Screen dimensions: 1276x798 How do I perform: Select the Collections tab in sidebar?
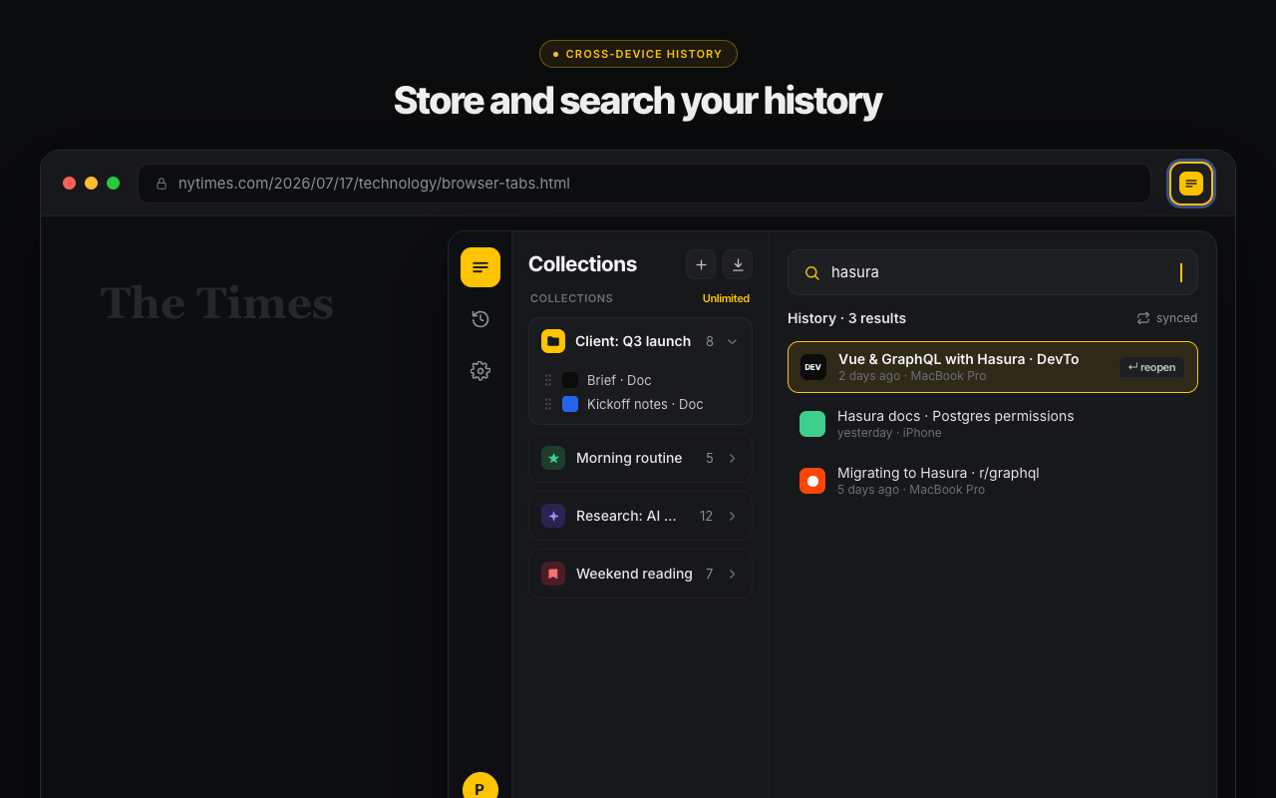(x=480, y=267)
